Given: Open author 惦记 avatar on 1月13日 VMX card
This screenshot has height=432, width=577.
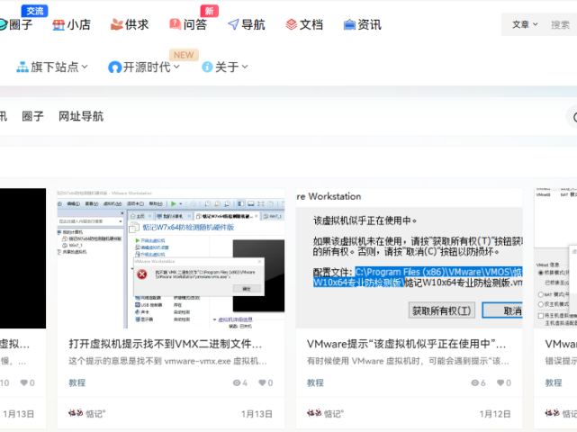Looking at the screenshot, I should (76, 413).
